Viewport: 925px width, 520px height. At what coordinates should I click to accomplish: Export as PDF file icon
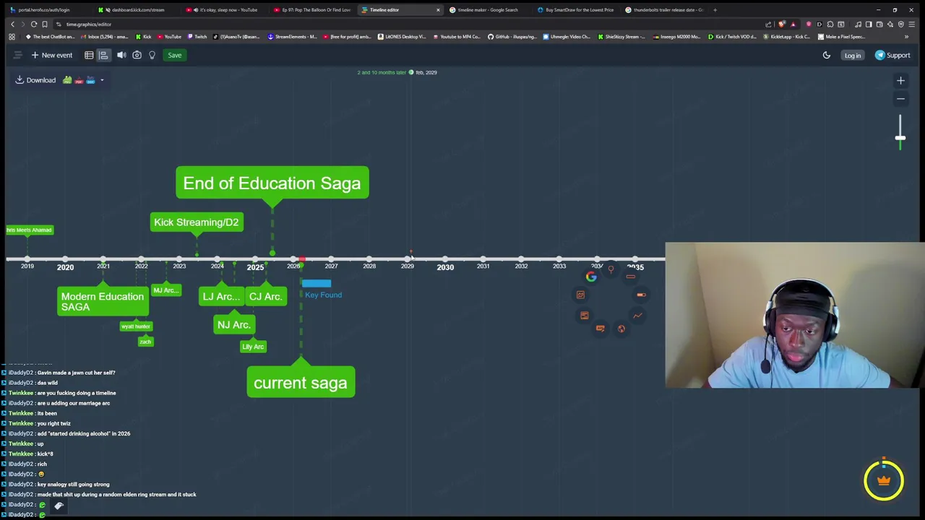click(x=79, y=80)
